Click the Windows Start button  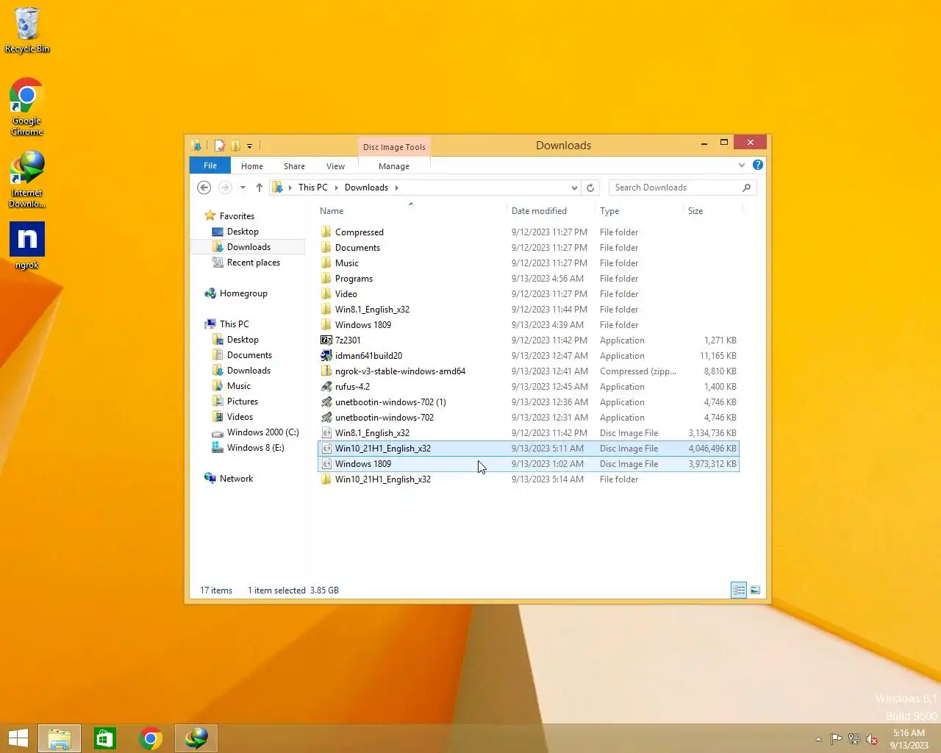(x=18, y=738)
